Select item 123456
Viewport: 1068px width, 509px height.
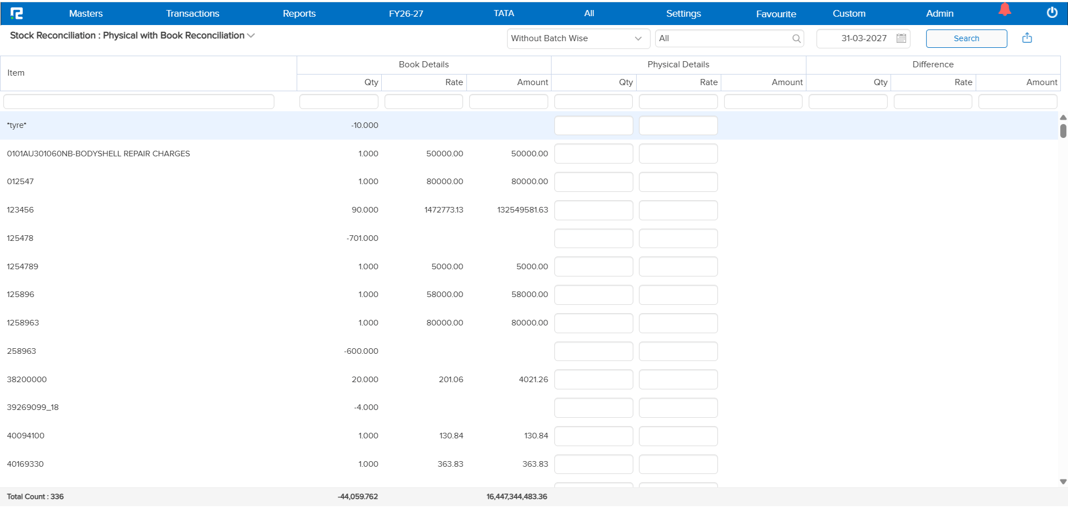coord(20,210)
